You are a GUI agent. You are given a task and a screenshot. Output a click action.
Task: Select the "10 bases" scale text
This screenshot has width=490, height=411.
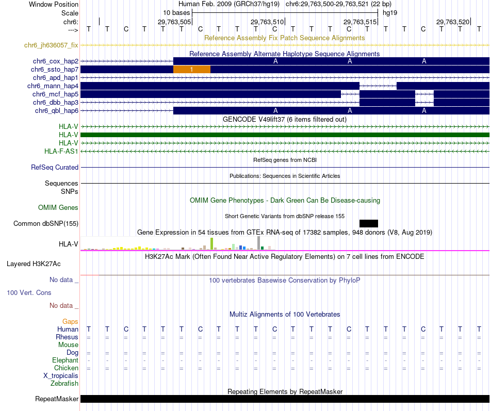click(176, 13)
